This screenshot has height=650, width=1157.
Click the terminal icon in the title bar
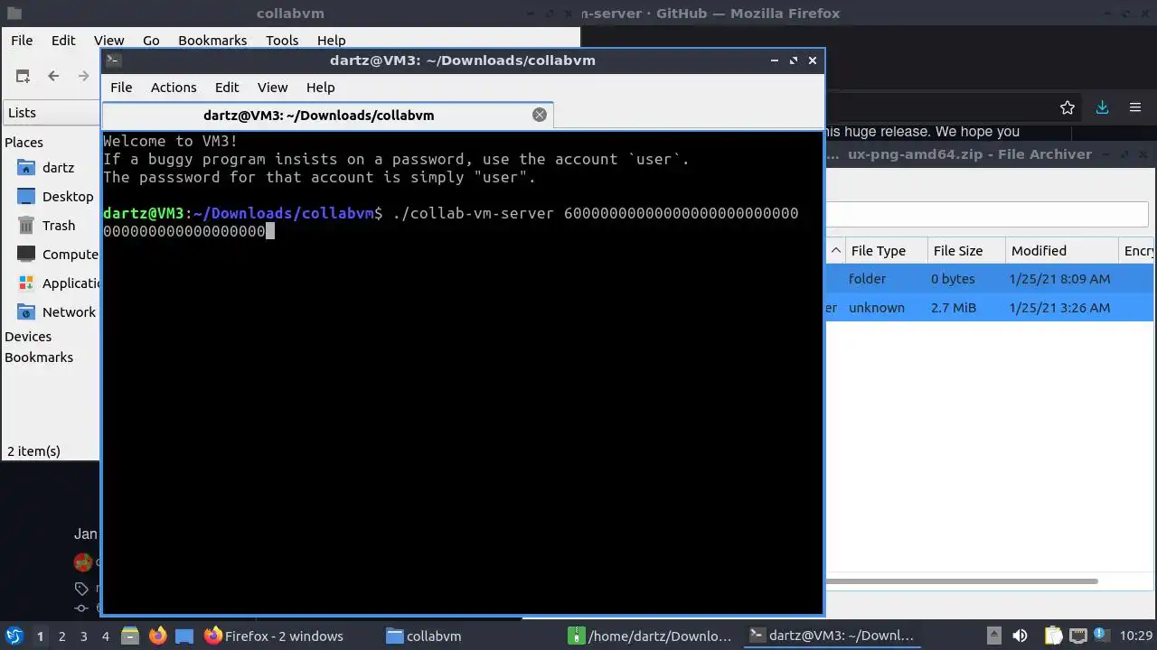click(x=113, y=60)
